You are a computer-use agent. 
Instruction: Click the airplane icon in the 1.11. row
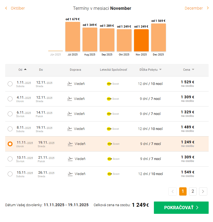tap(69, 84)
